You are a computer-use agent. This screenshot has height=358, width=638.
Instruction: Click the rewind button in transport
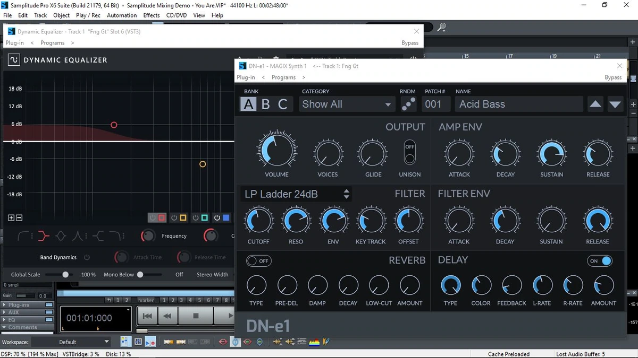[x=167, y=316]
